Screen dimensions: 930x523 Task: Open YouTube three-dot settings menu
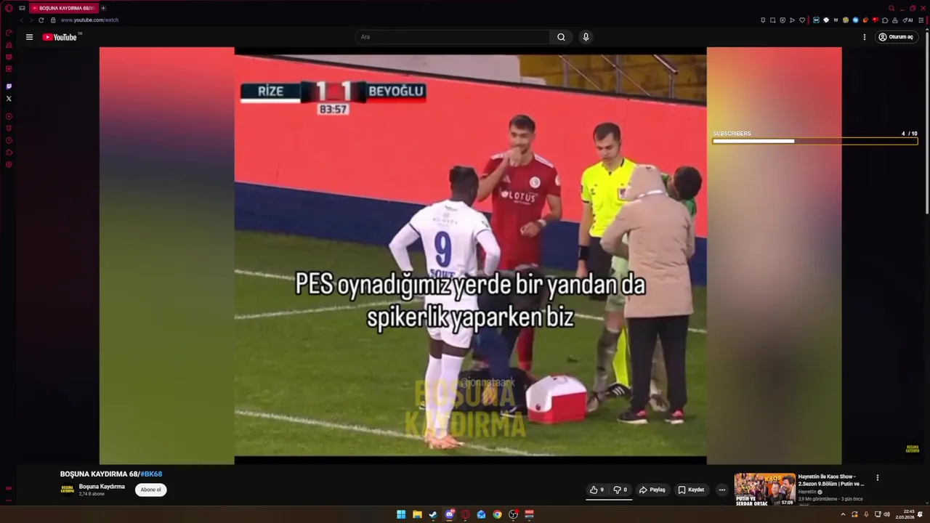[865, 37]
